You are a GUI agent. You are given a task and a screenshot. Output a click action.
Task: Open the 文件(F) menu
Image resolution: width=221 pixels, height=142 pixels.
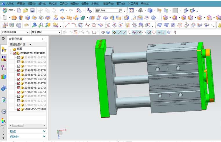click(x=10, y=3)
